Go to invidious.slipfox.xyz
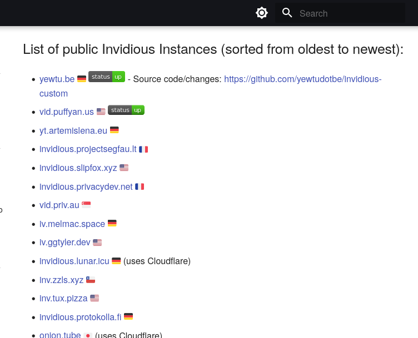418x338 pixels. (x=78, y=168)
